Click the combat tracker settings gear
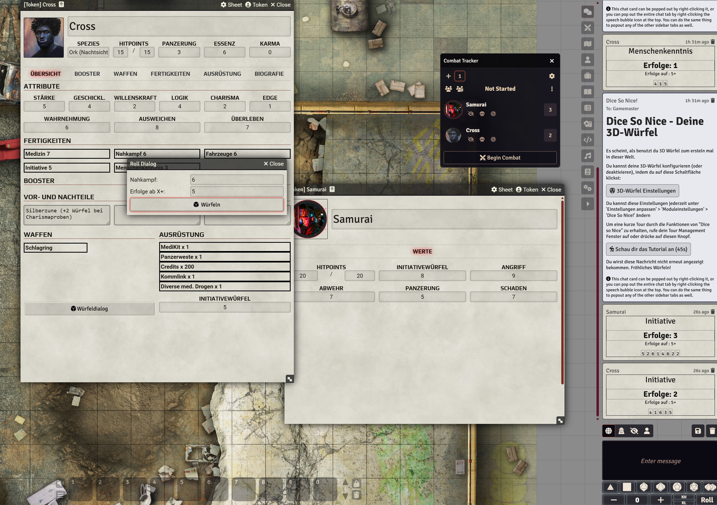 click(551, 76)
